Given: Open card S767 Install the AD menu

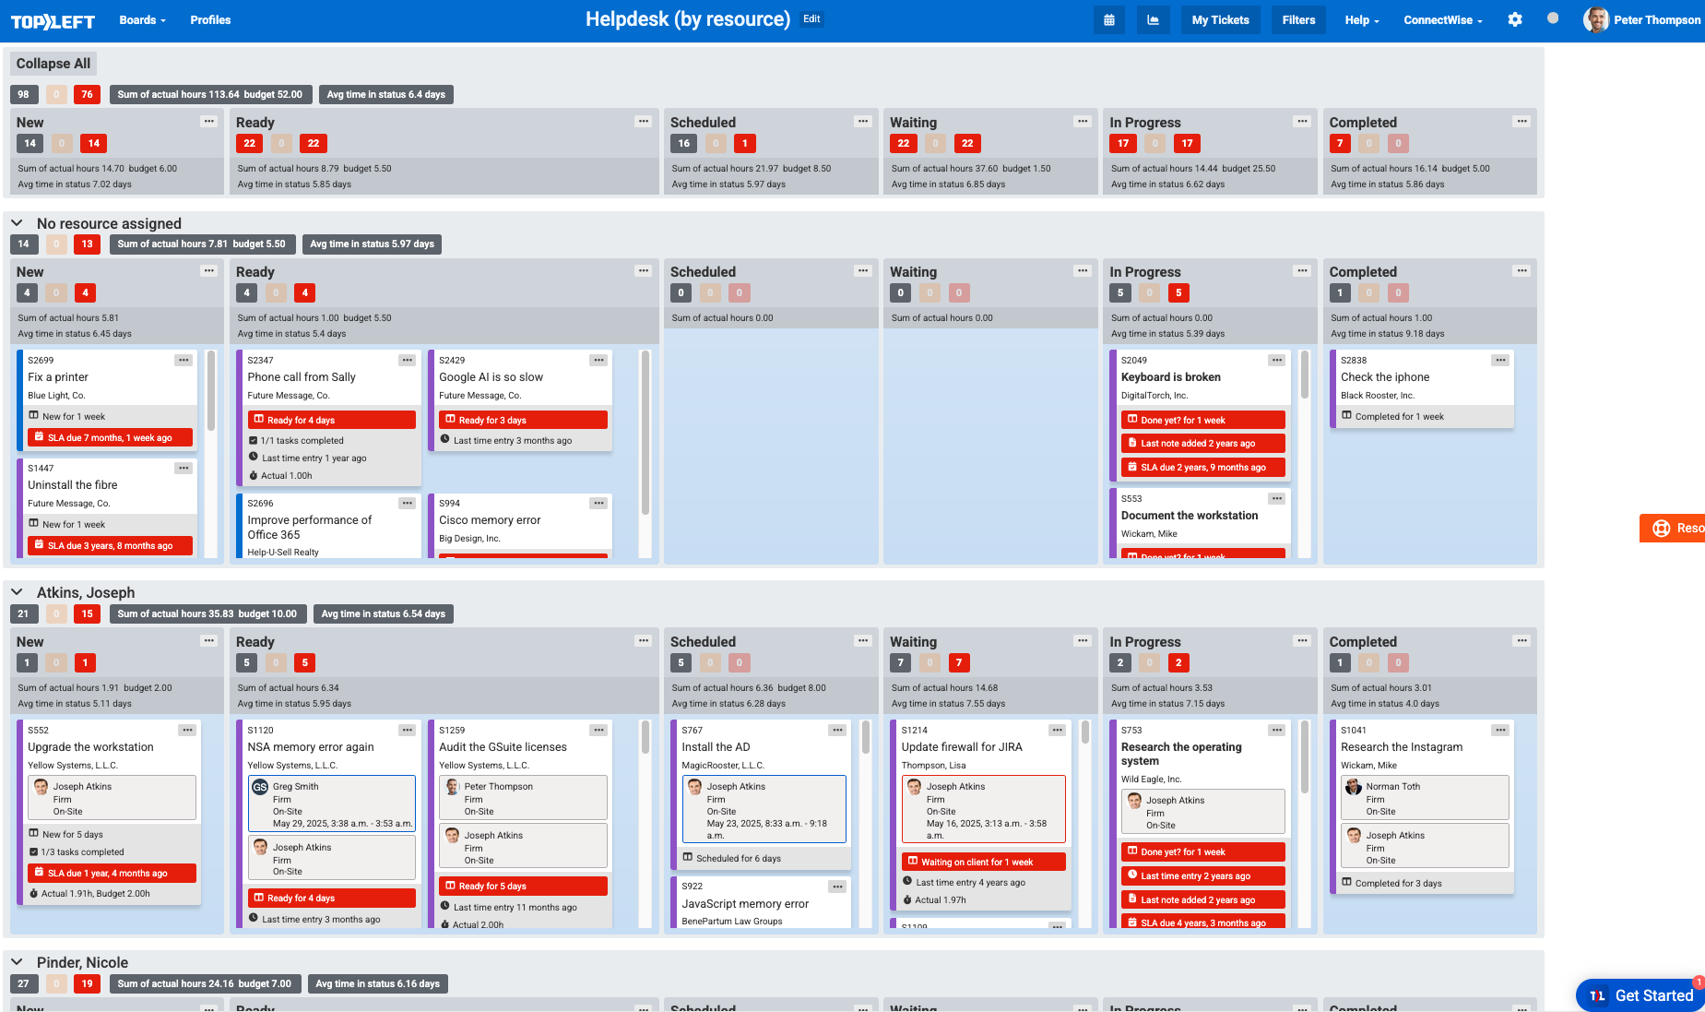Looking at the screenshot, I should click(837, 730).
